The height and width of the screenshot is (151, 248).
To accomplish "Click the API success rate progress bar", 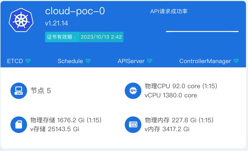I will [202, 32].
